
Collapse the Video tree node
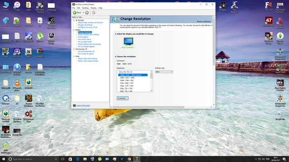click(74, 56)
